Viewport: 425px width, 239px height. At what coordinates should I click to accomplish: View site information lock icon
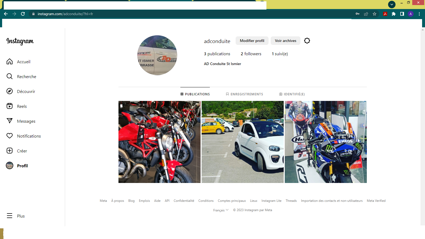pyautogui.click(x=33, y=14)
